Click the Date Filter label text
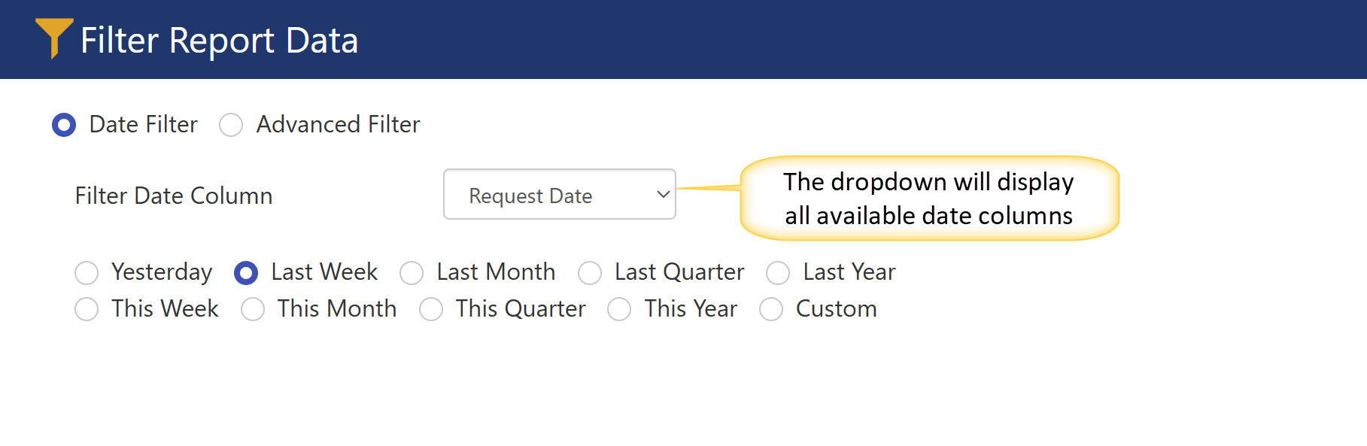The width and height of the screenshot is (1367, 446). [143, 124]
